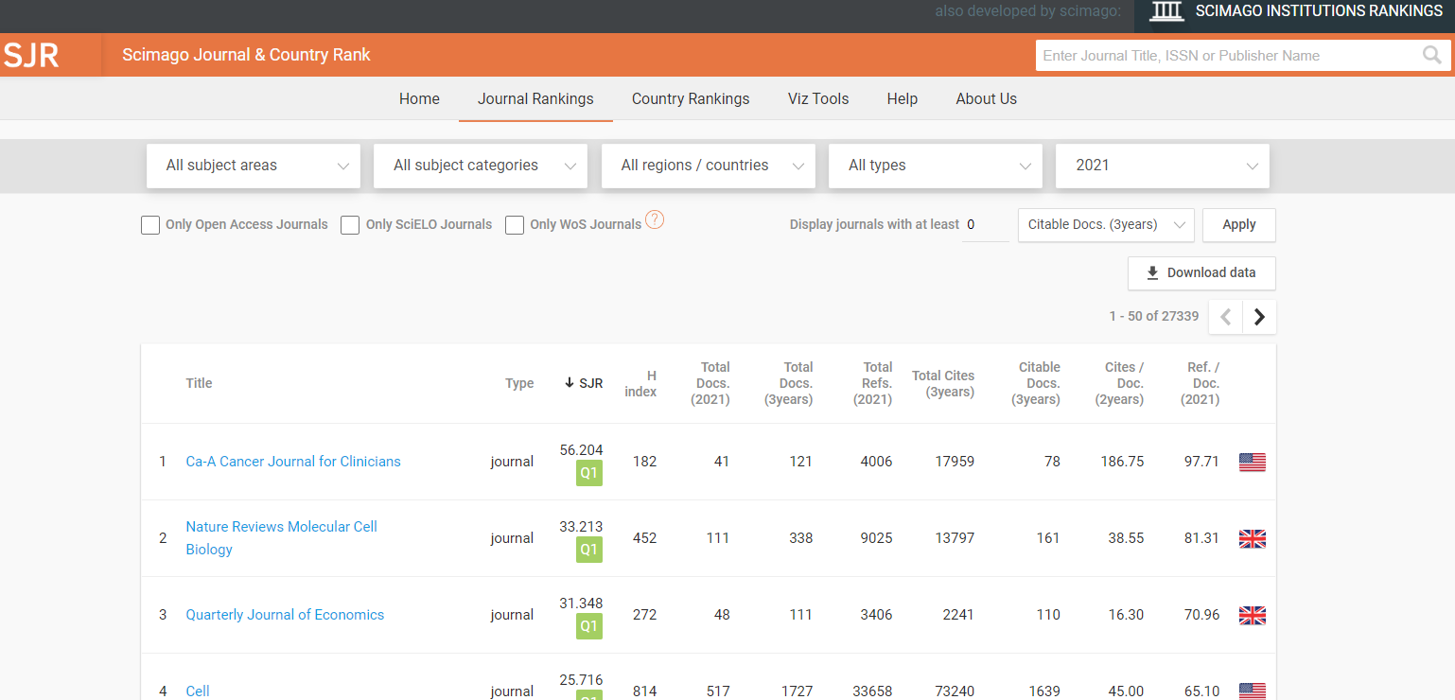Sort table by SJR column header
The width and height of the screenshot is (1455, 700).
[x=584, y=383]
